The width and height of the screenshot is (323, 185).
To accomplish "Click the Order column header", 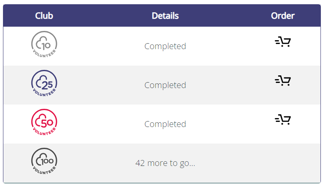I will (283, 16).
